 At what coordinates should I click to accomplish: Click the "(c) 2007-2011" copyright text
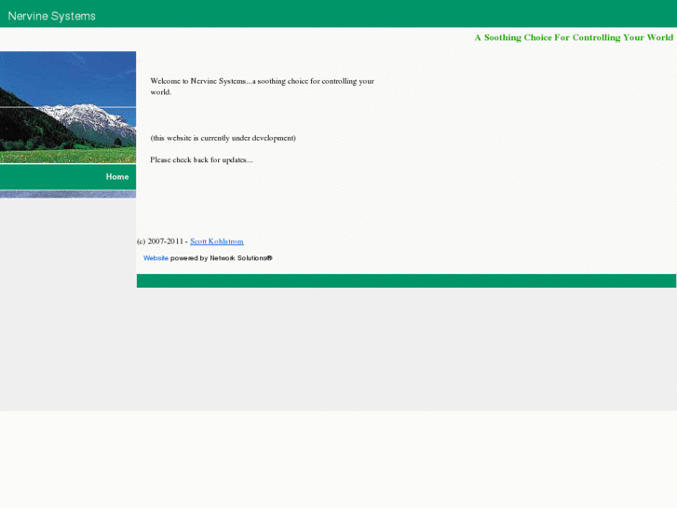[x=160, y=241]
